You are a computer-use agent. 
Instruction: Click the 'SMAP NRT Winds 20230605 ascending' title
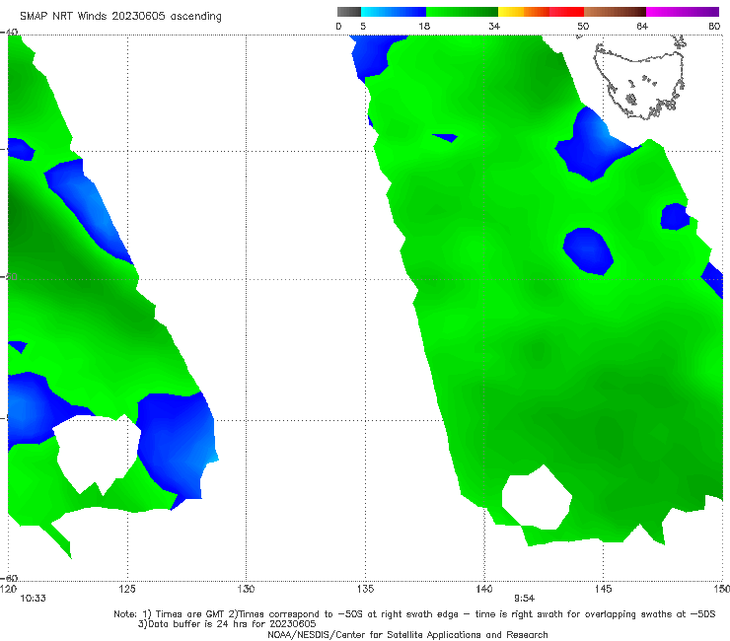120,16
